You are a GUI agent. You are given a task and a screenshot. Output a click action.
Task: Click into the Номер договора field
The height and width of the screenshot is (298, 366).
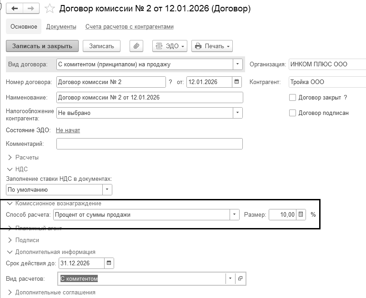pyautogui.click(x=111, y=82)
